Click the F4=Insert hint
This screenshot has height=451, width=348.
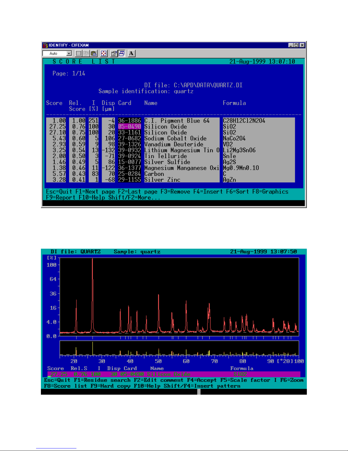(208, 191)
